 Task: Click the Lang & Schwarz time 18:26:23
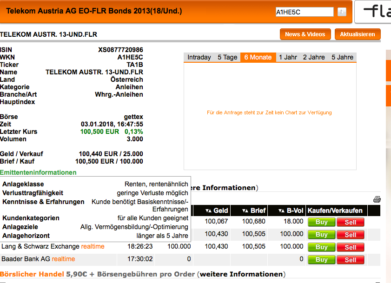click(x=140, y=247)
